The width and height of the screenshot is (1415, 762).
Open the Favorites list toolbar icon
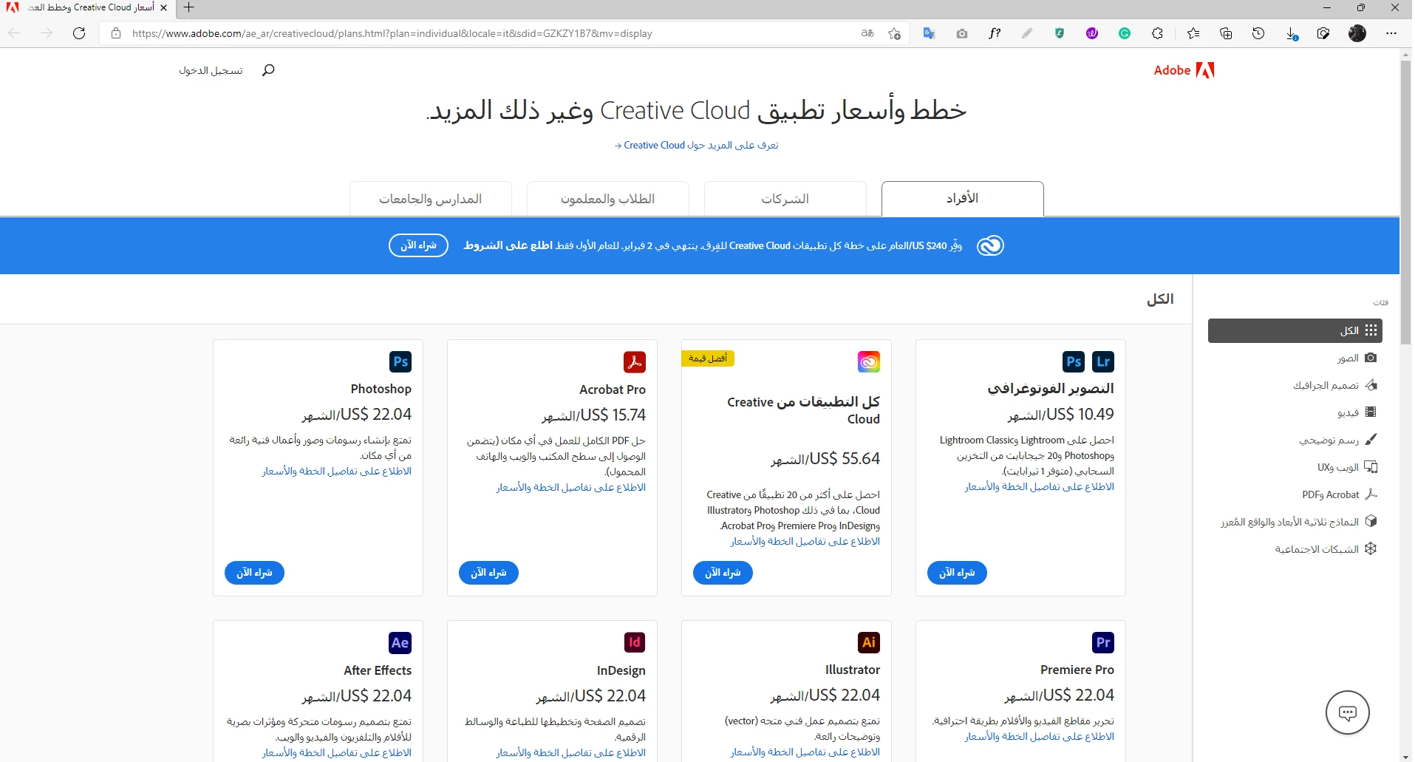click(1193, 33)
